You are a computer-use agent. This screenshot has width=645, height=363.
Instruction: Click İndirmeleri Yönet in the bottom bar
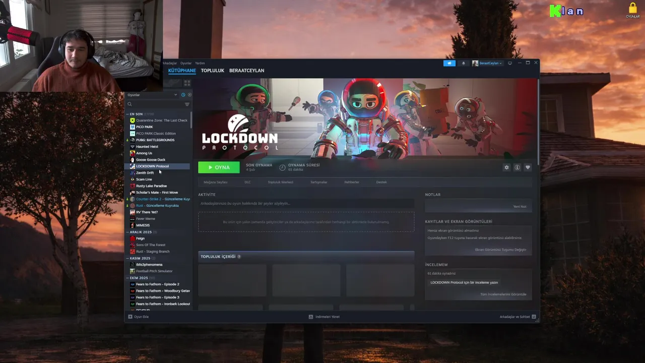[328, 317]
